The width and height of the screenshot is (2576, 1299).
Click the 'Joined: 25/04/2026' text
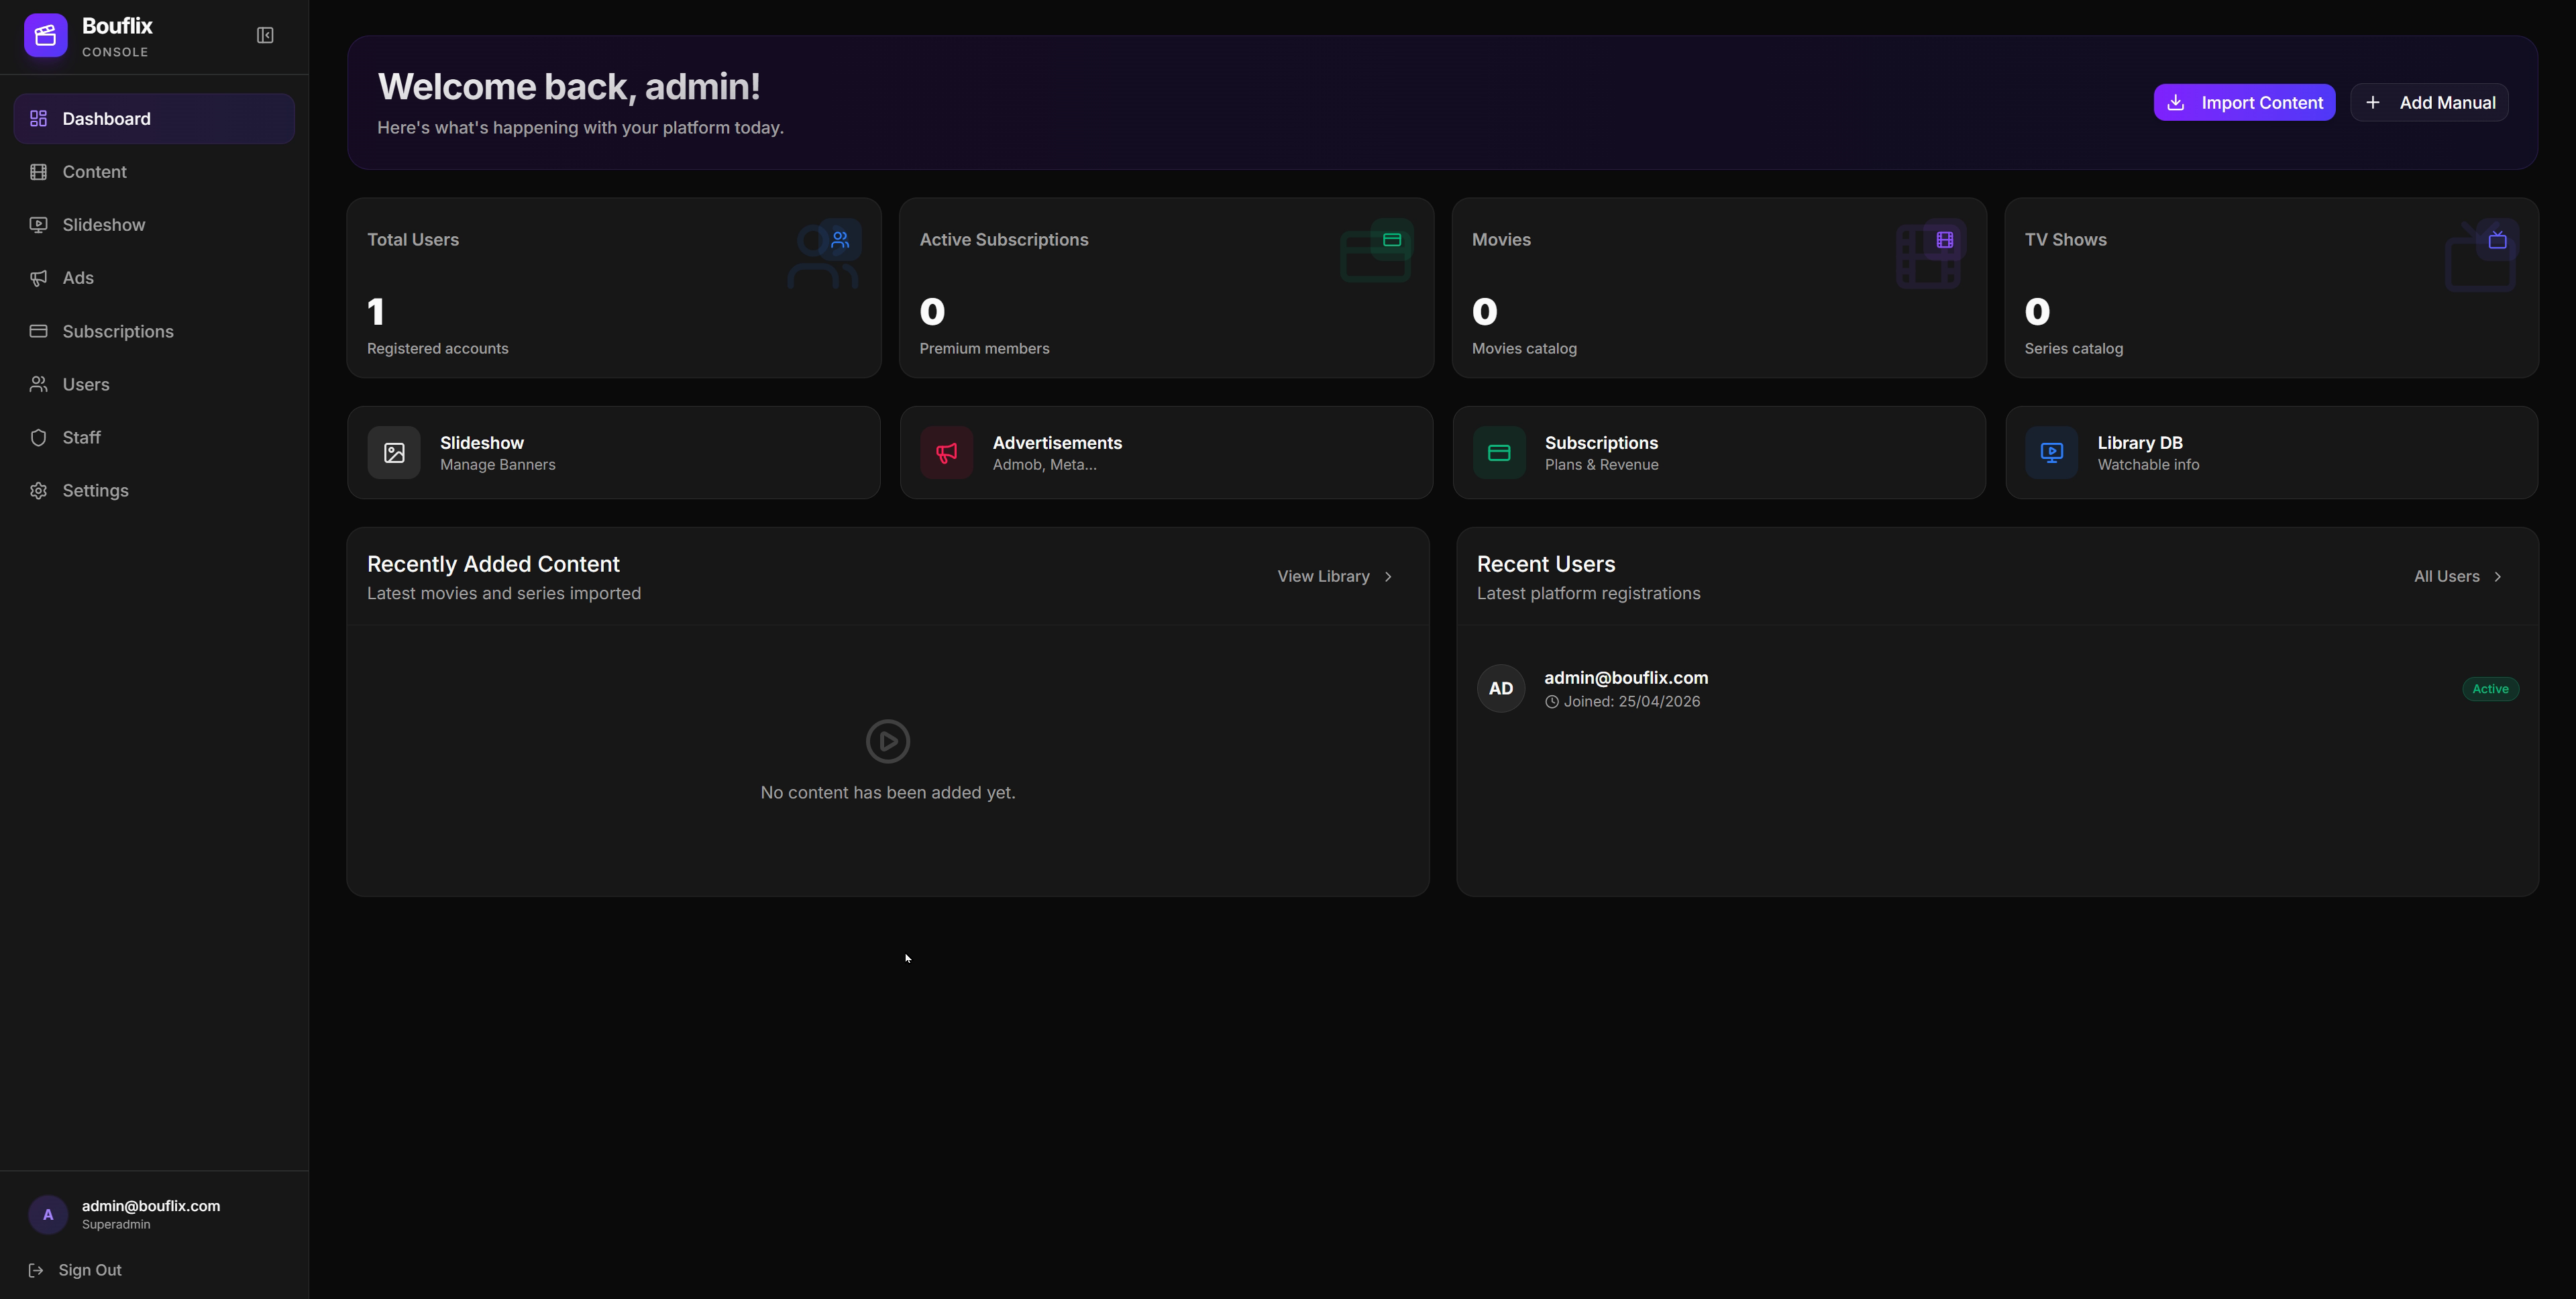pos(1632,702)
